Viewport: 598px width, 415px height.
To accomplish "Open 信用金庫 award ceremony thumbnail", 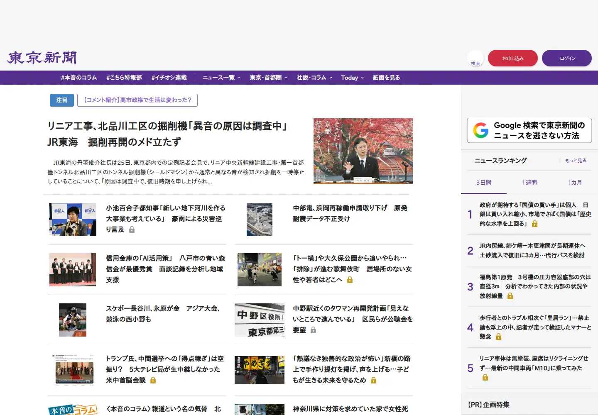I will (x=73, y=270).
